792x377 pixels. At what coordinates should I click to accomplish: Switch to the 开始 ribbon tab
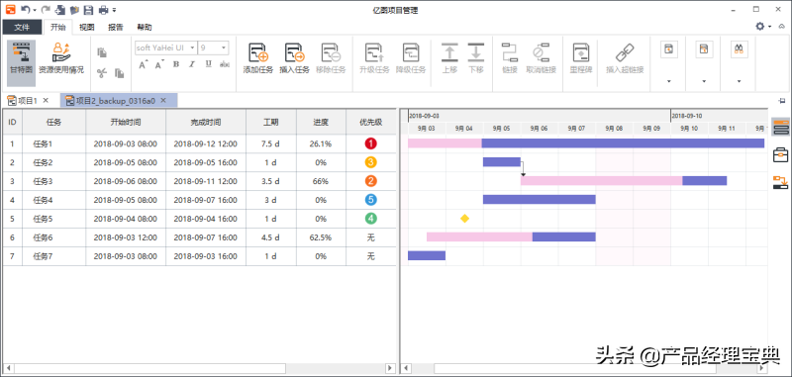[x=58, y=28]
